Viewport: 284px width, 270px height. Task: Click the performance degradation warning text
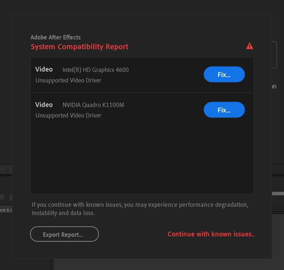click(140, 209)
